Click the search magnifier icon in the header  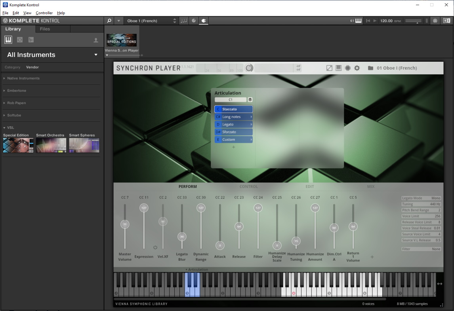(109, 21)
